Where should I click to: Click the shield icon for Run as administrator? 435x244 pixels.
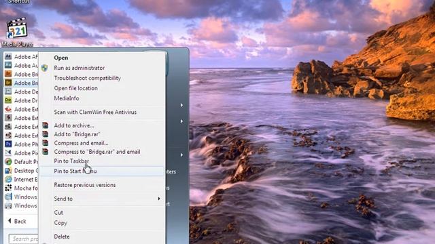point(44,68)
